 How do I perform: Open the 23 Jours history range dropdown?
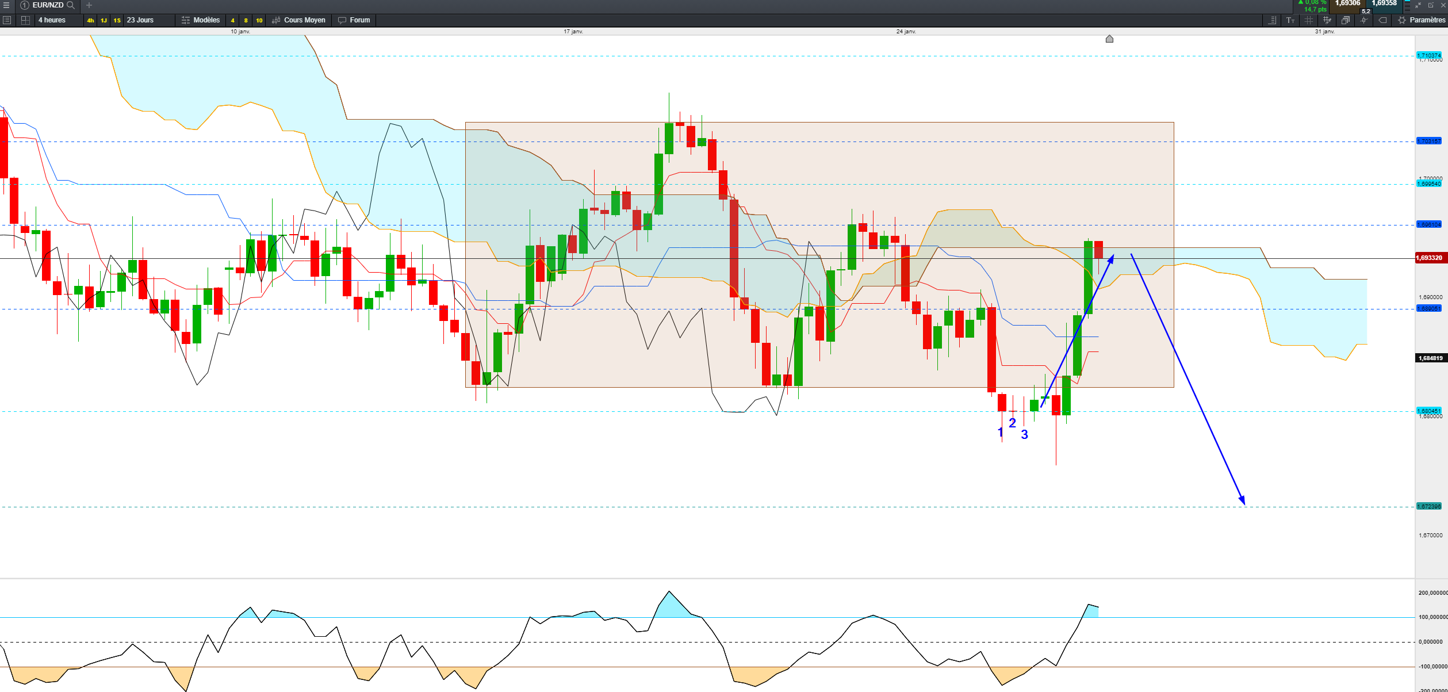click(x=149, y=20)
